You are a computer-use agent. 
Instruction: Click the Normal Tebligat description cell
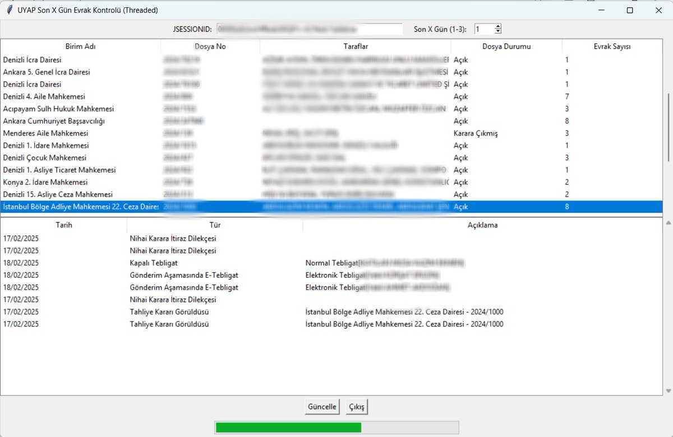click(385, 263)
